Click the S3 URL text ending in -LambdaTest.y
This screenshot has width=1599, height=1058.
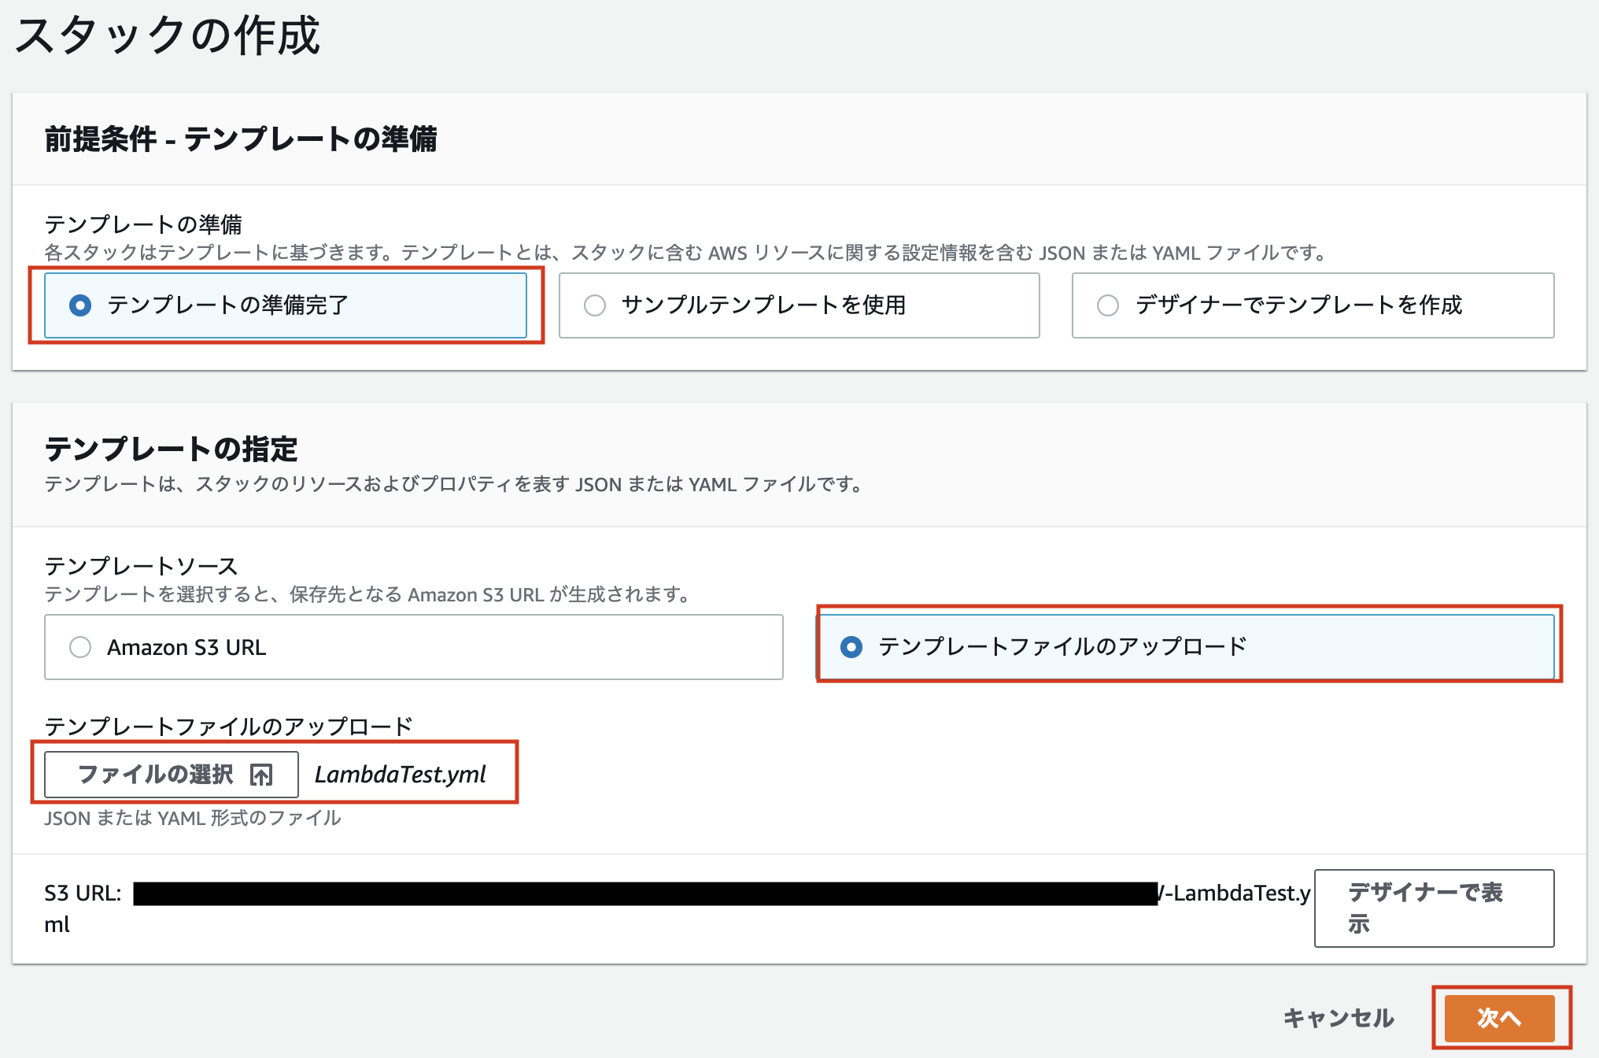[x=1235, y=893]
